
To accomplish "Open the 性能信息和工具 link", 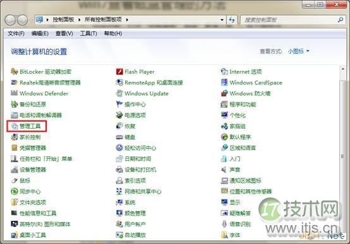I will [x=38, y=213].
